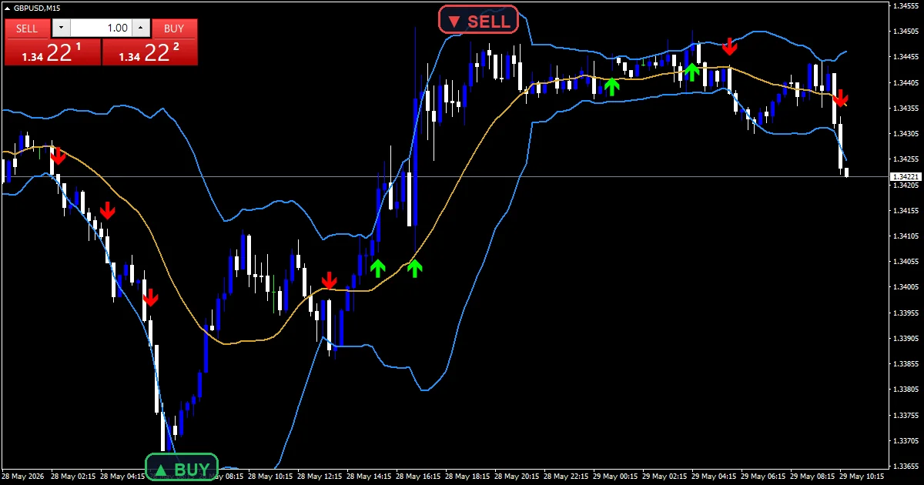Click the green BUY signal label

(182, 469)
